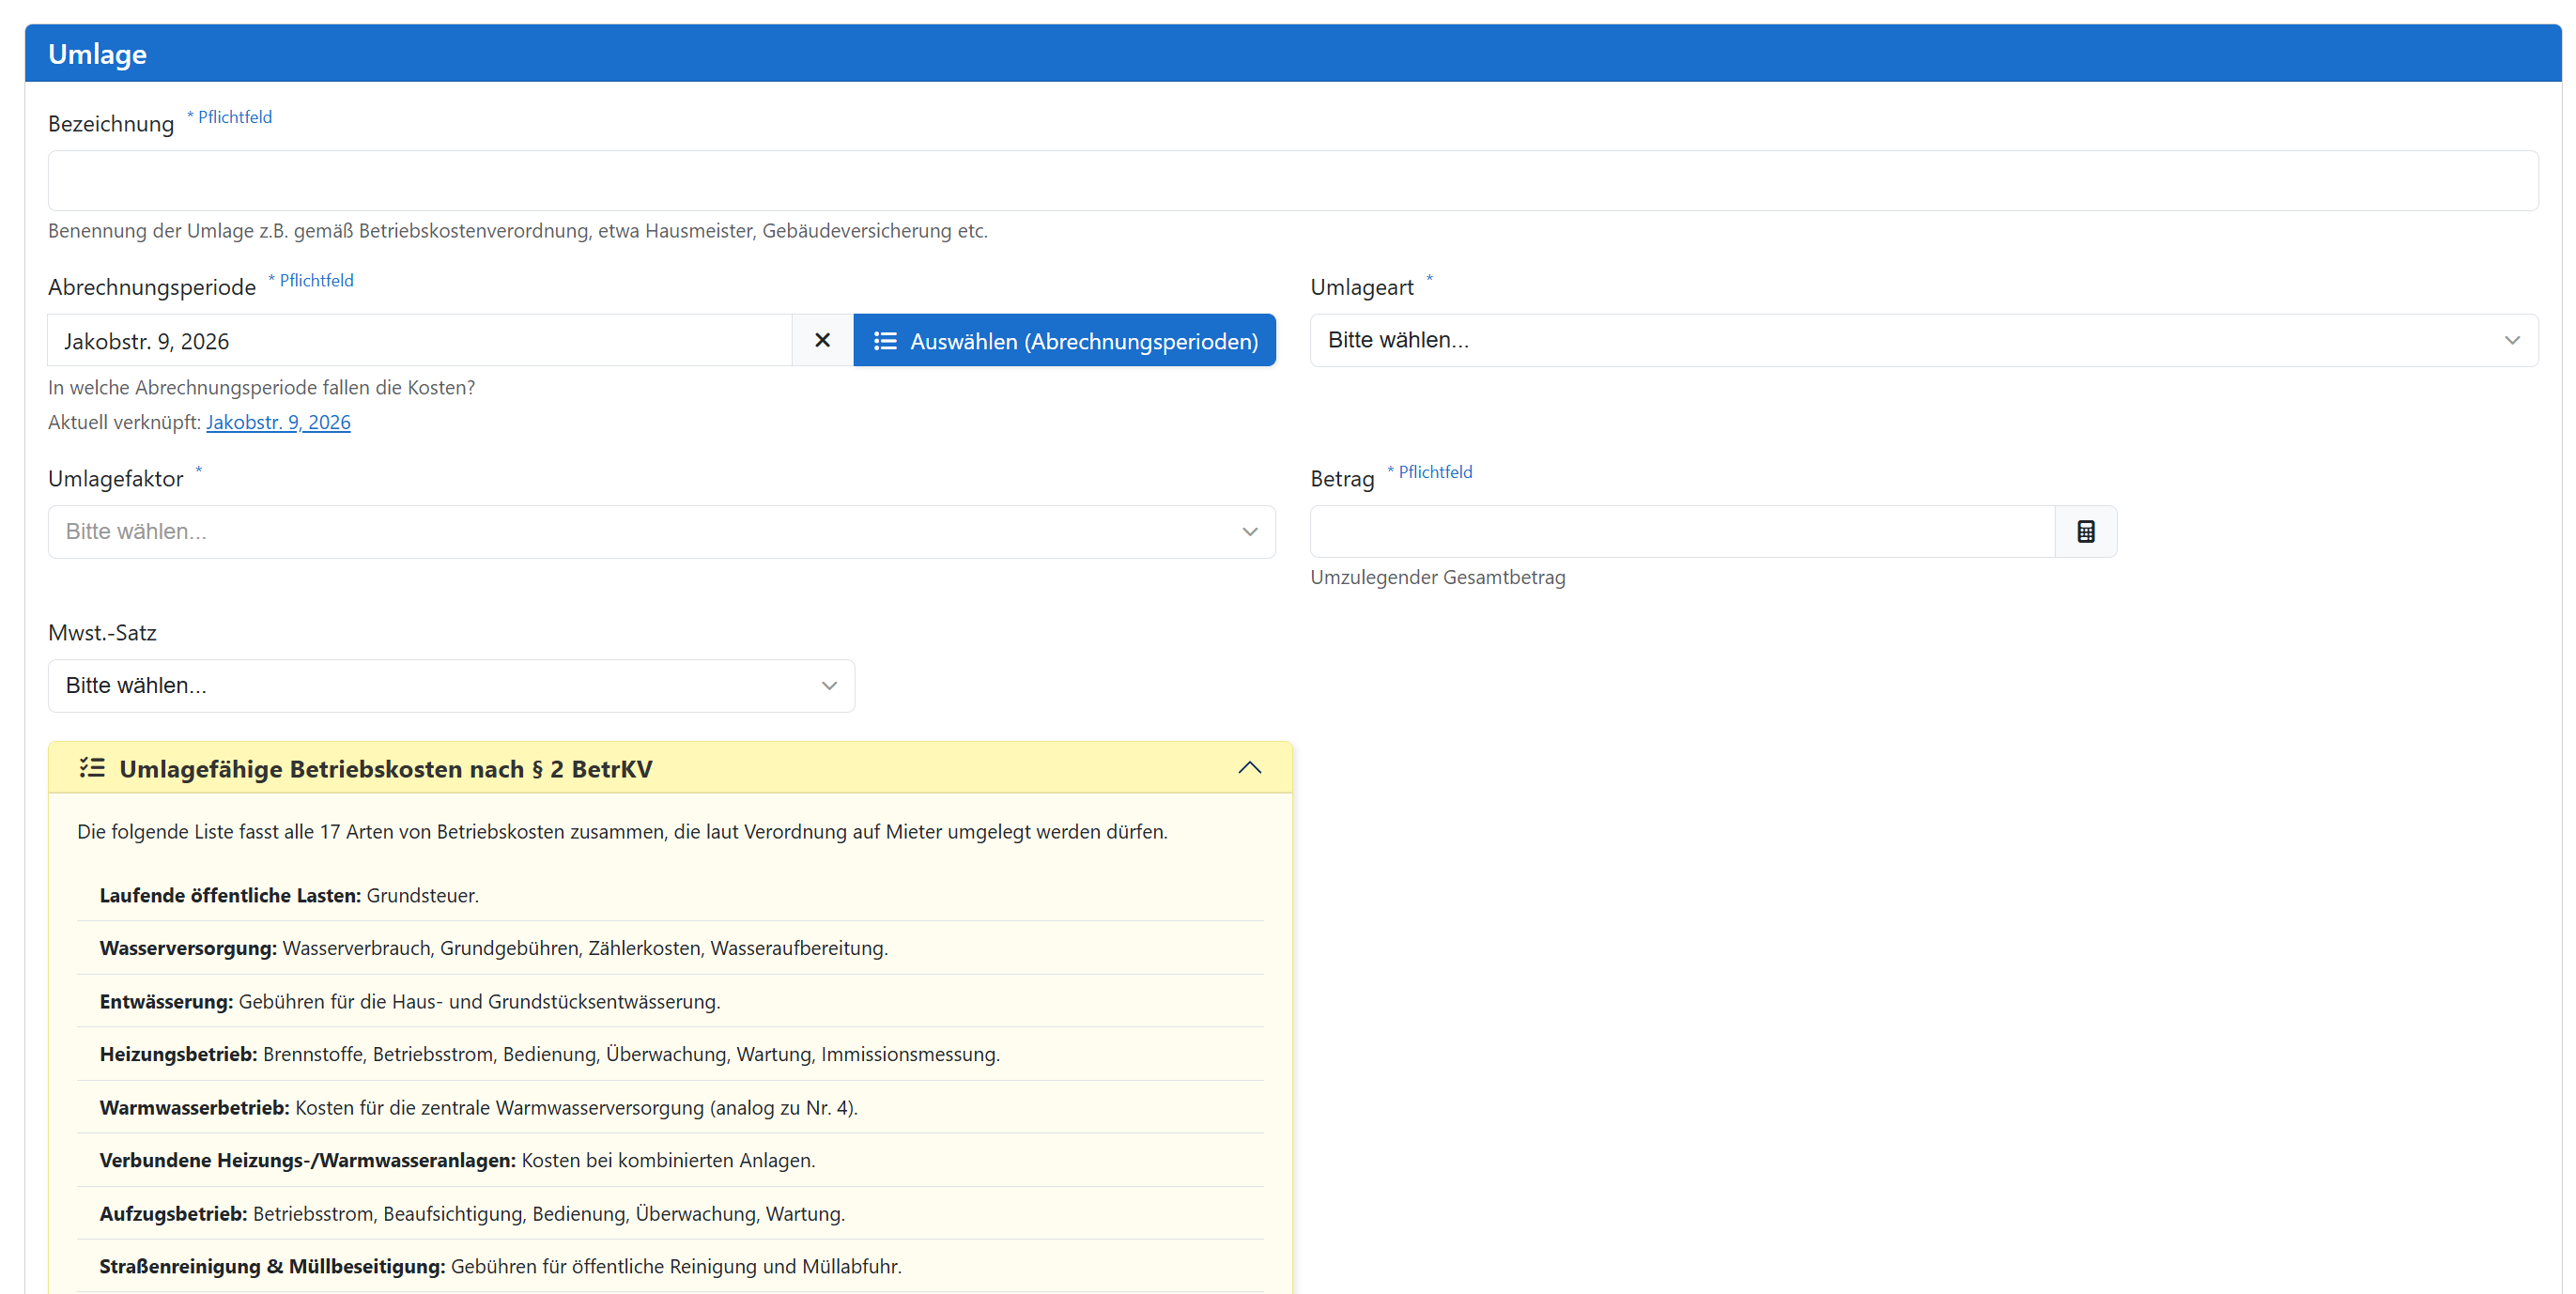Click the Straßenreinigung & Müllbeseitigung entry

(x=500, y=1266)
